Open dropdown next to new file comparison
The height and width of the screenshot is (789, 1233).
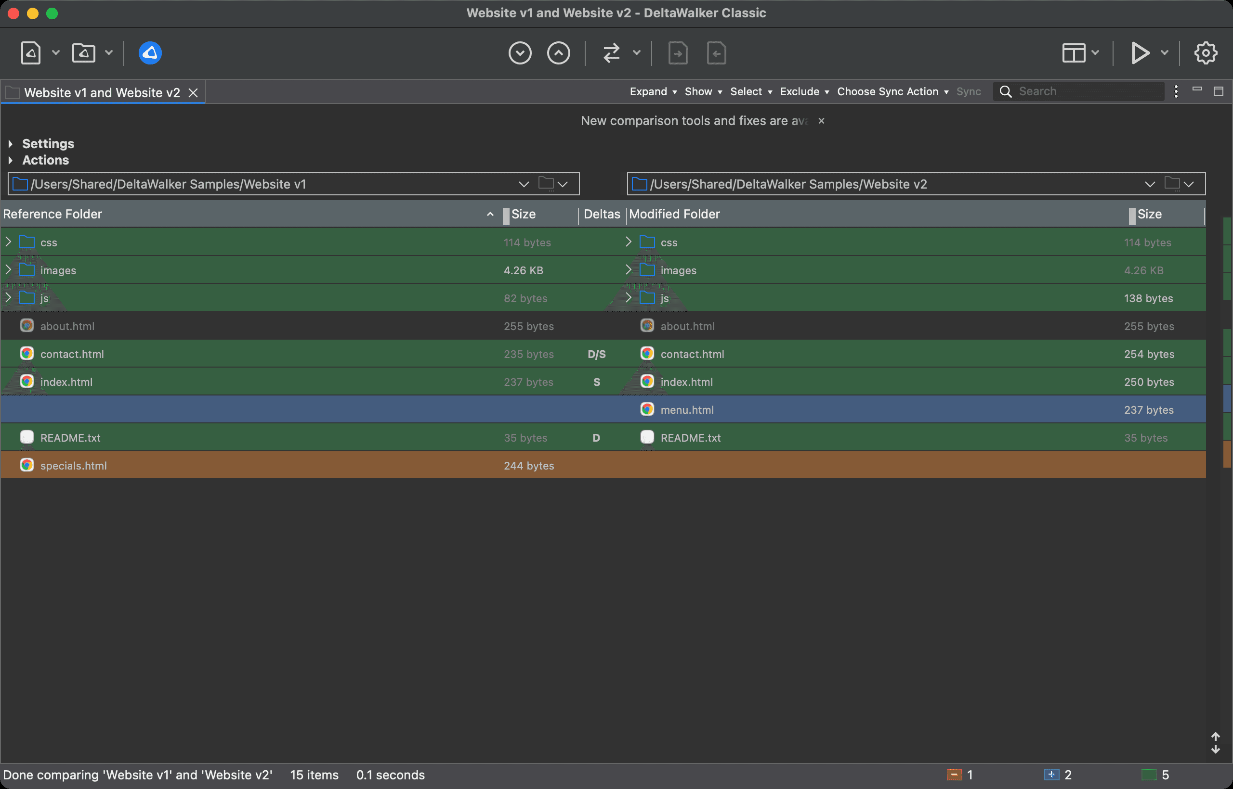56,53
